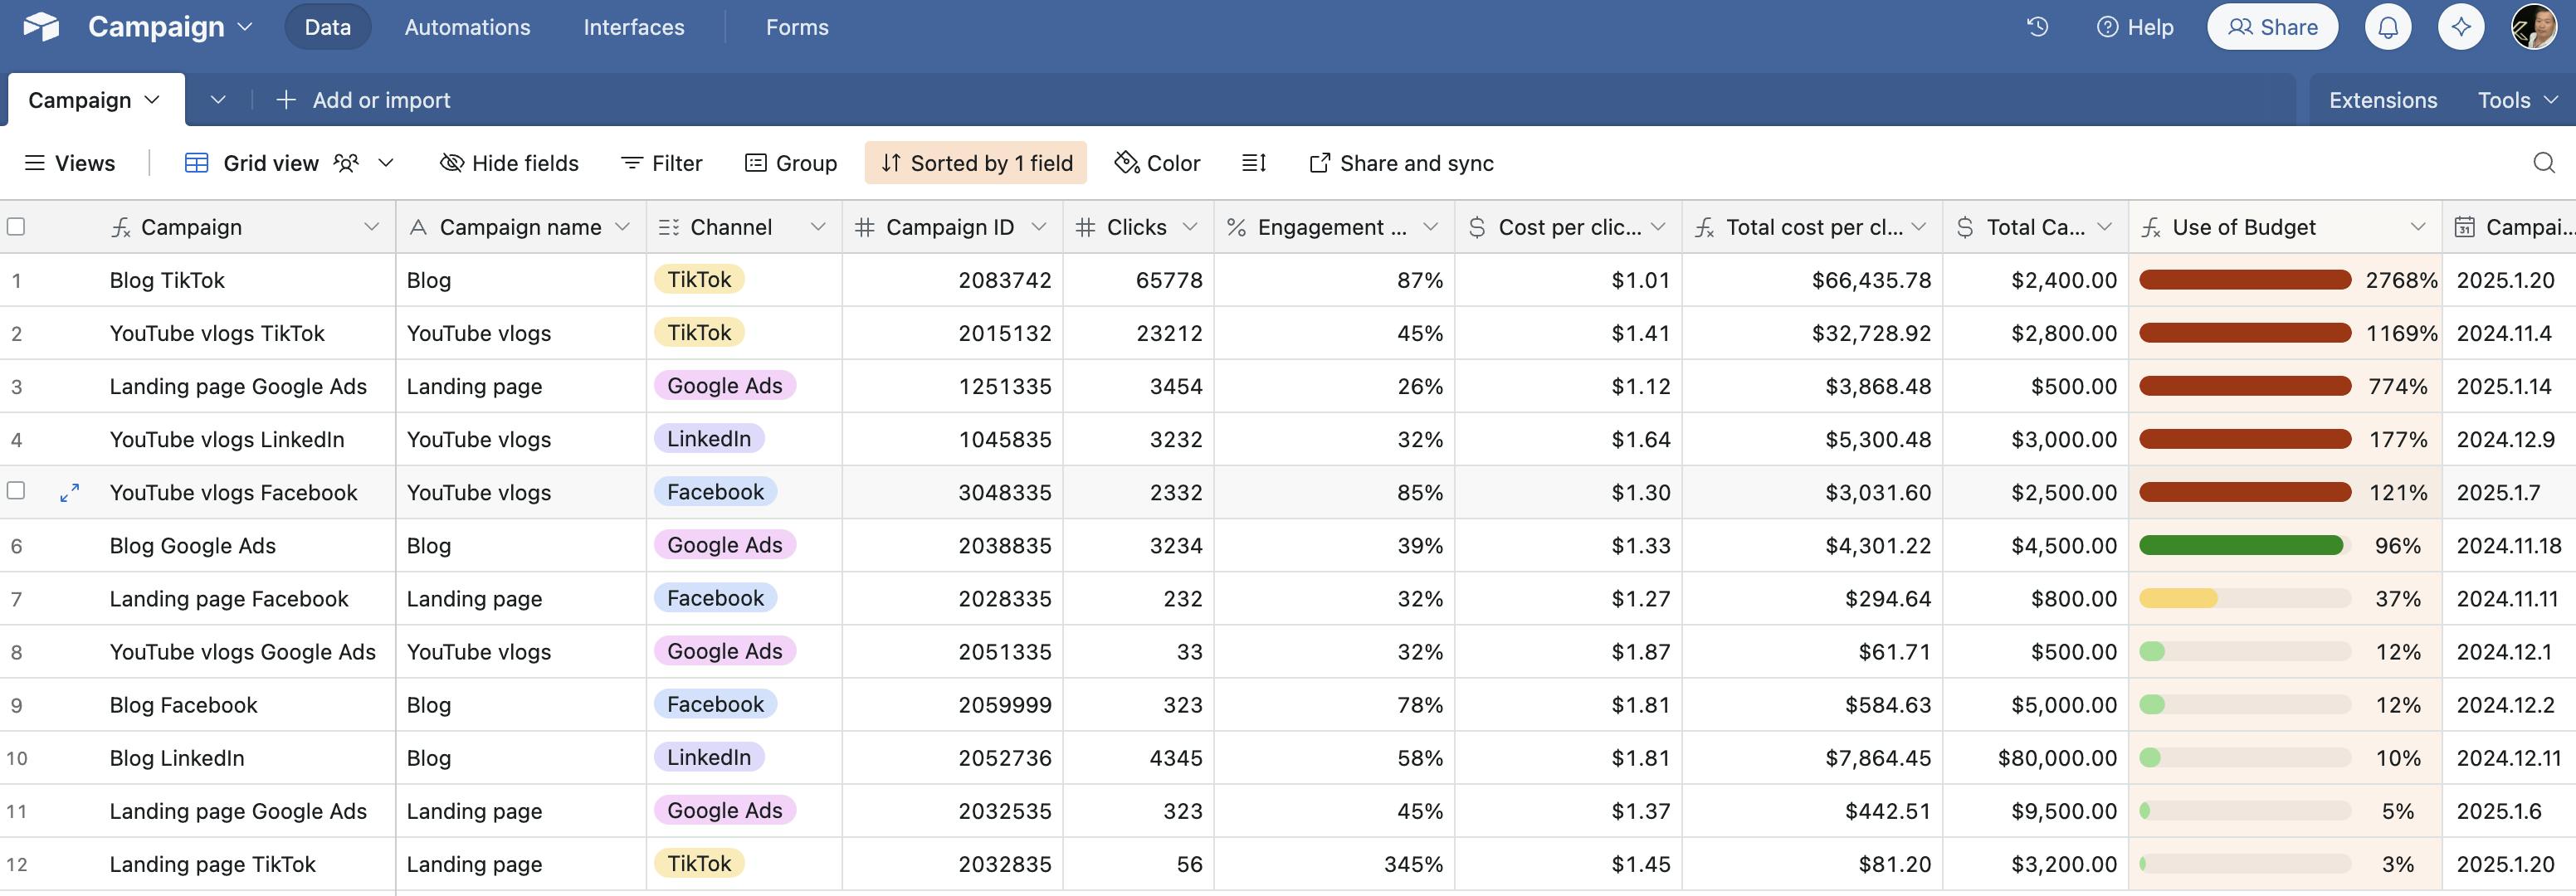Click Blog Google Ads budget progress bar

(x=2243, y=545)
